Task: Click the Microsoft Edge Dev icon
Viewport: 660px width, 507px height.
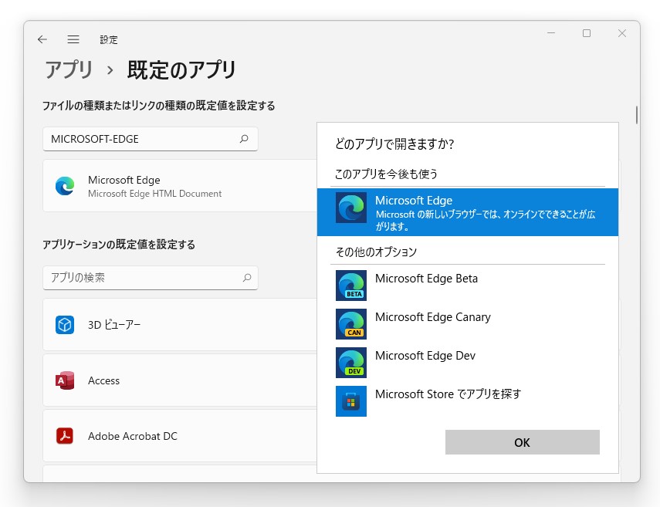Action: 351,363
